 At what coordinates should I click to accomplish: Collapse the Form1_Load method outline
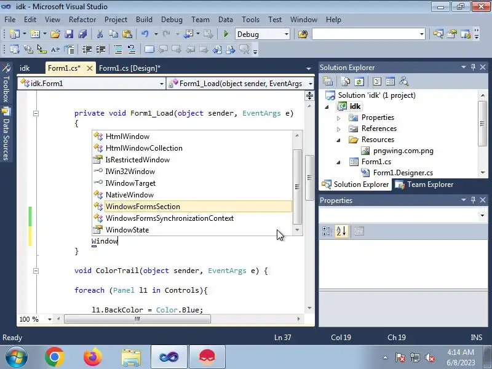[x=36, y=113]
